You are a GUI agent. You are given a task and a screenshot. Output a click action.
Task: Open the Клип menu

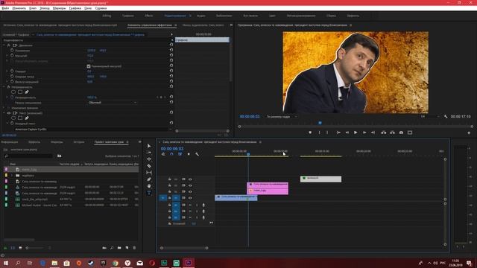[x=33, y=8]
